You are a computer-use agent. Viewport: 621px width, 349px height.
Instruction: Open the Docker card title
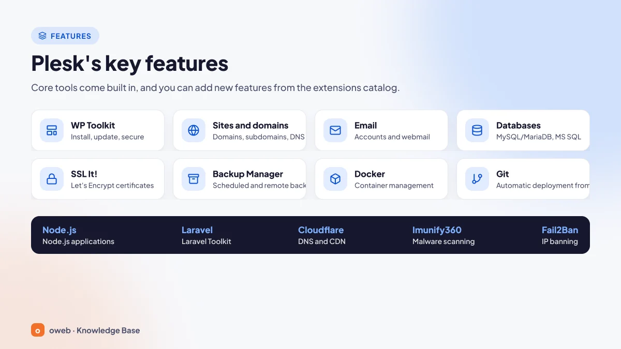point(369,174)
